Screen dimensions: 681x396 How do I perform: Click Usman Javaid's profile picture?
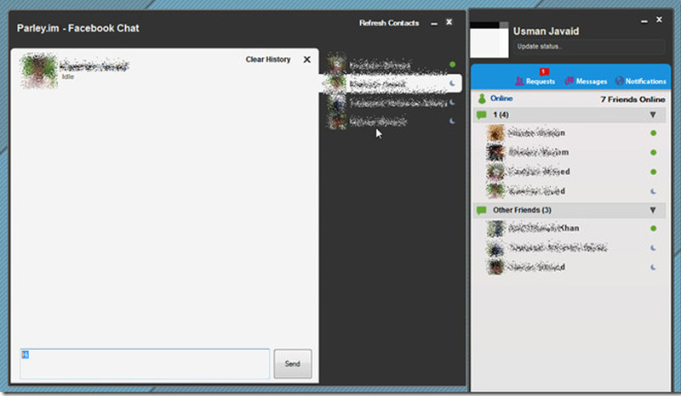coord(489,39)
